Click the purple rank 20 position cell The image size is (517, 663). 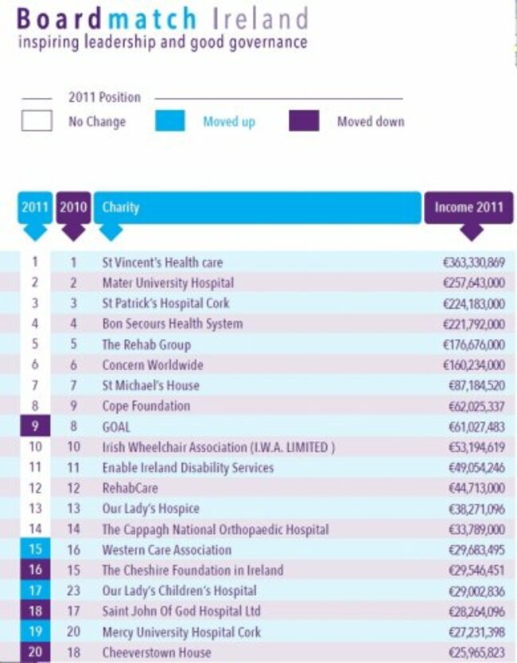pos(35,653)
